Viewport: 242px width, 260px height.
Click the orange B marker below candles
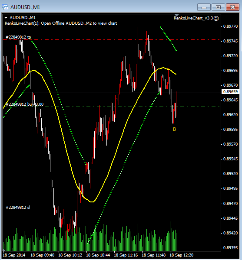[x=174, y=129]
